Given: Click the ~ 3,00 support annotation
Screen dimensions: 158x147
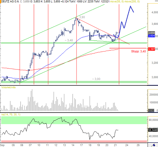Looking at the screenshot, I should pos(96,79).
